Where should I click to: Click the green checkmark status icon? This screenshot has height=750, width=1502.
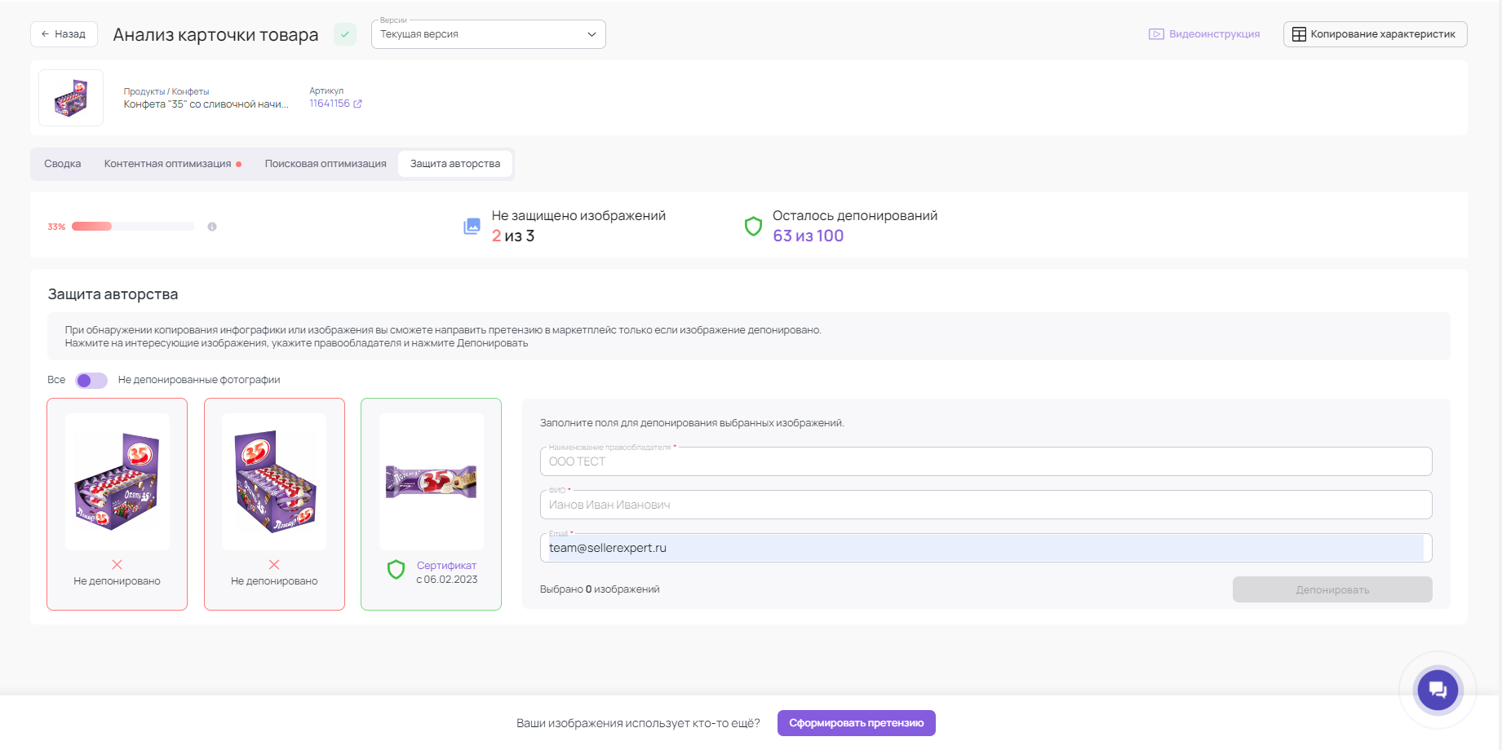click(x=345, y=34)
